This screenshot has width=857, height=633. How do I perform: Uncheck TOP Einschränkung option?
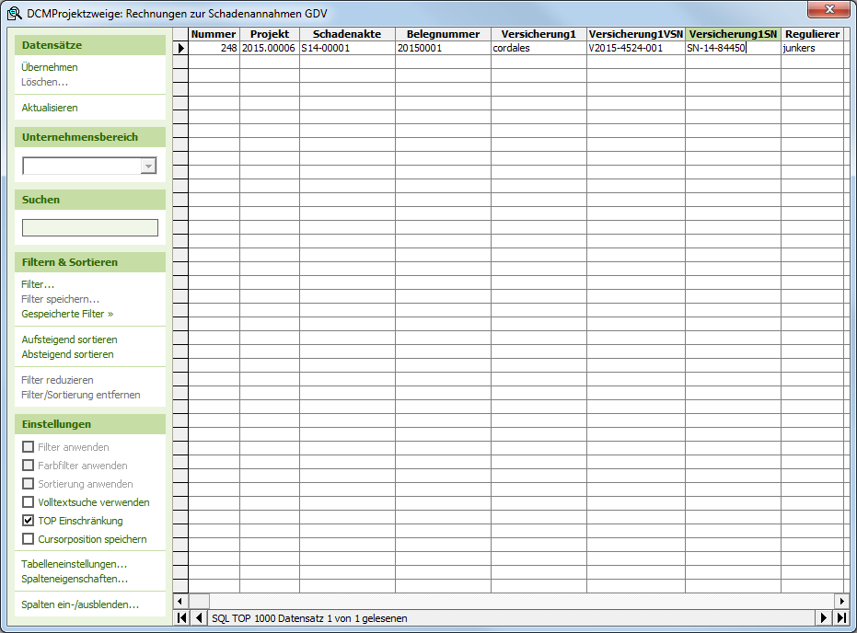29,521
